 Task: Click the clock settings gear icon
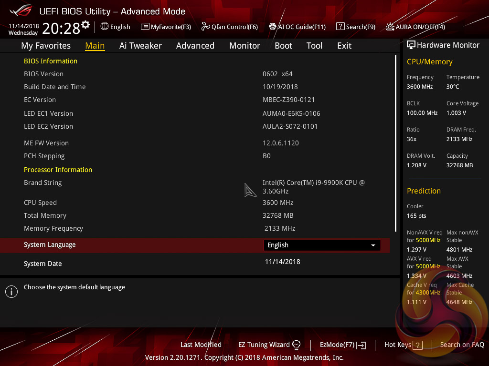tap(85, 25)
